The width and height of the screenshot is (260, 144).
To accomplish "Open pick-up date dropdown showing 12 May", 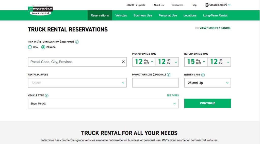I will pos(144,62).
